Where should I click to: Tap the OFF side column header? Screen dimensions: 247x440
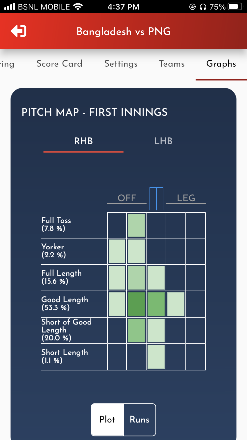coord(127,198)
